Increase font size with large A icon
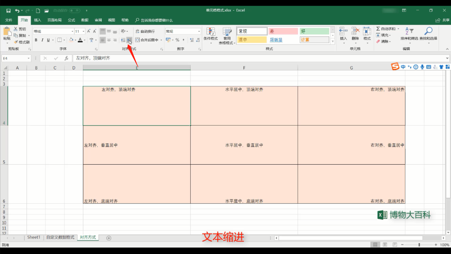 pyautogui.click(x=89, y=31)
